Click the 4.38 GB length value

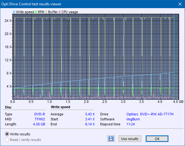pyautogui.click(x=39, y=124)
